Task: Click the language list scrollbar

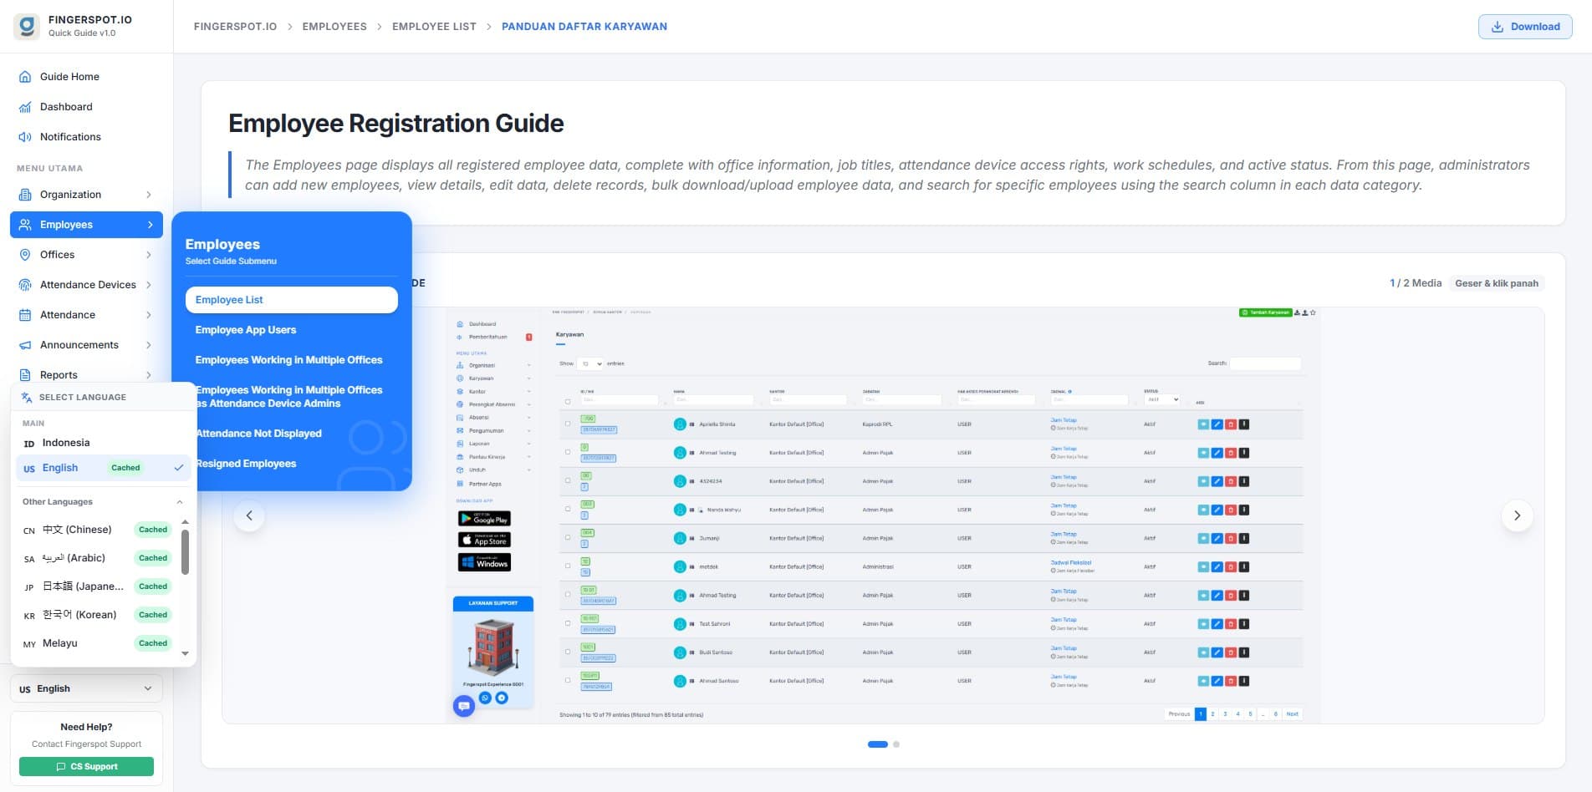Action: [x=185, y=552]
